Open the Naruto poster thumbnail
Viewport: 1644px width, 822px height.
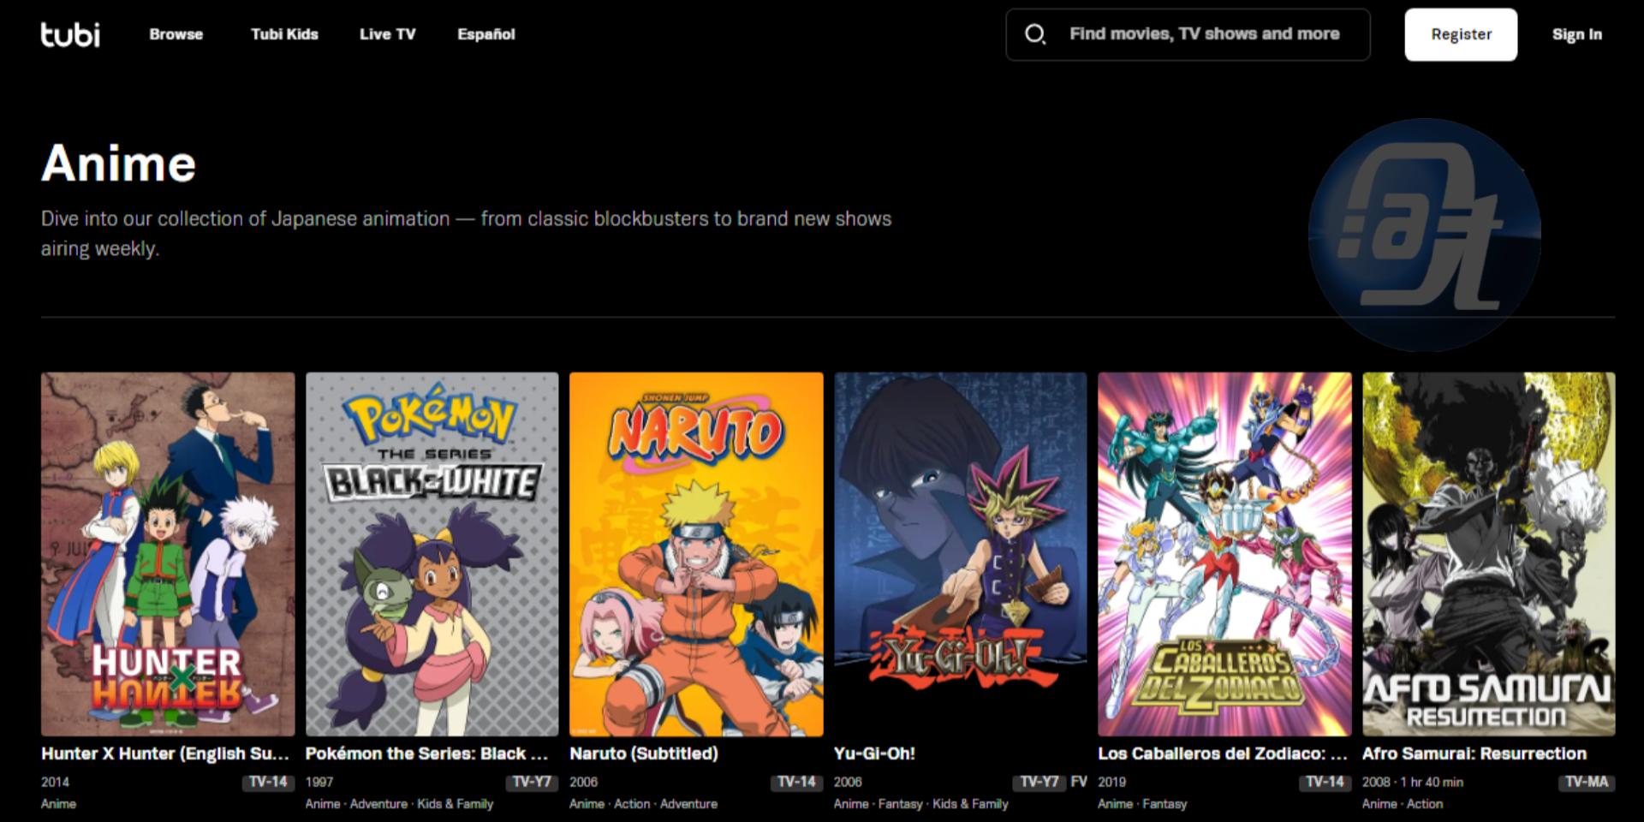pos(696,554)
